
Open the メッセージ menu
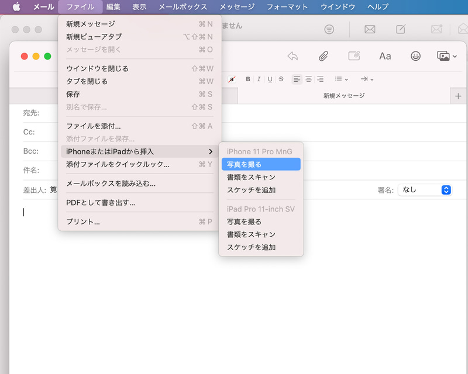237,6
